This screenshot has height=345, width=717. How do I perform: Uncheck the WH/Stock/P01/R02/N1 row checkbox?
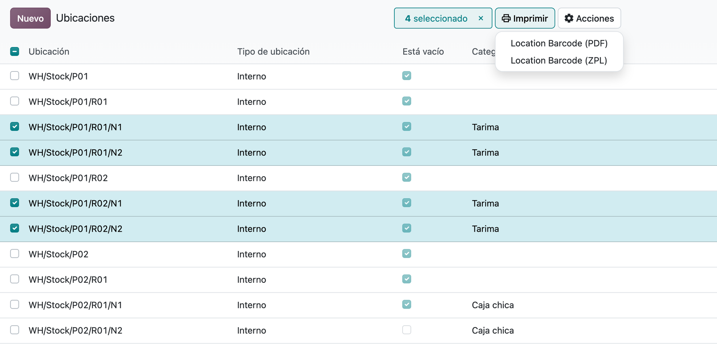coord(15,203)
